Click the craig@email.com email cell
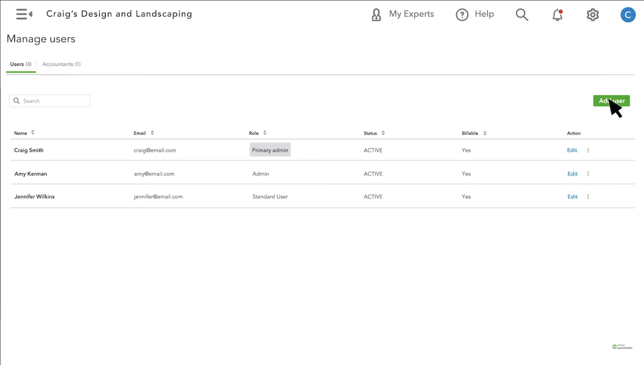 tap(155, 150)
